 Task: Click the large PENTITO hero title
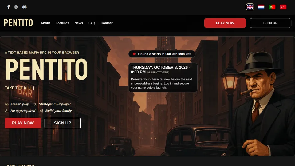pyautogui.click(x=46, y=69)
